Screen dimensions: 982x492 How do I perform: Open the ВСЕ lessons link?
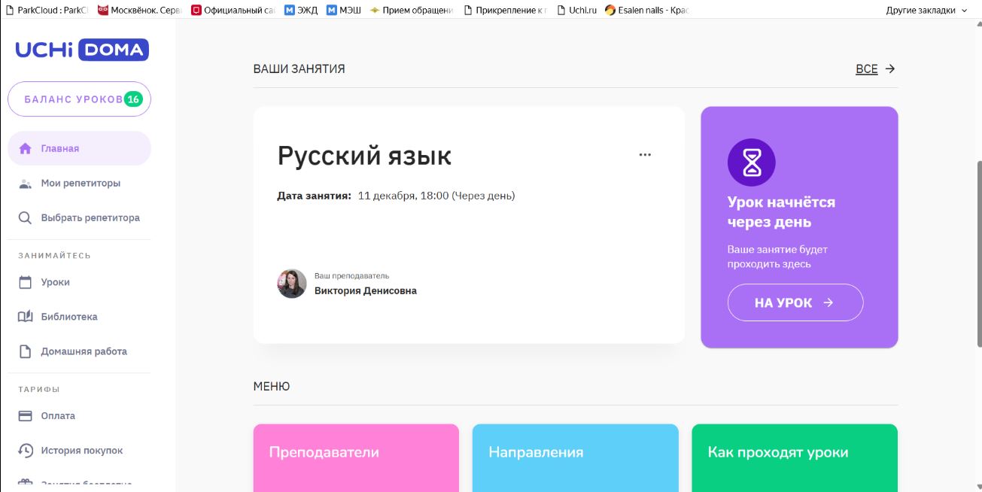pyautogui.click(x=875, y=69)
